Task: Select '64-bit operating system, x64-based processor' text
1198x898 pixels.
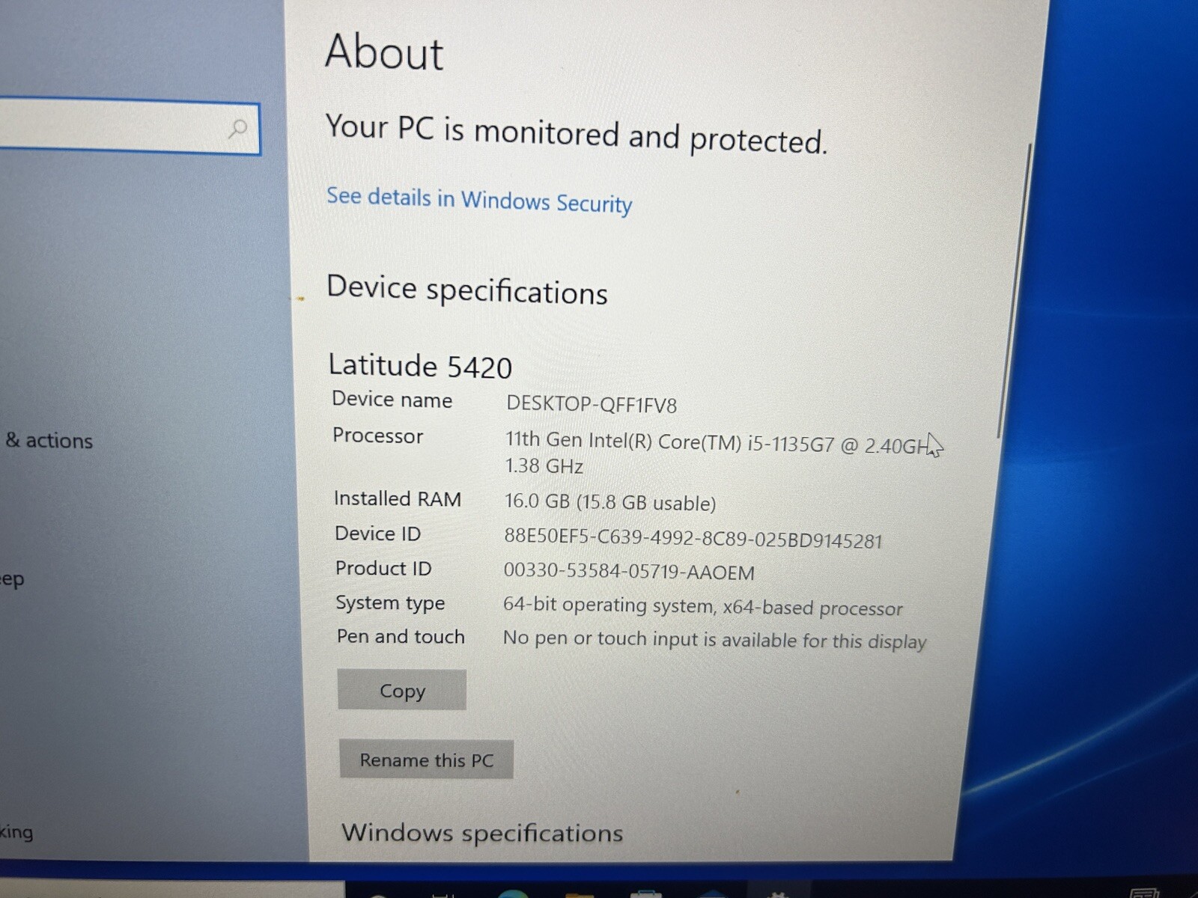Action: [x=703, y=607]
